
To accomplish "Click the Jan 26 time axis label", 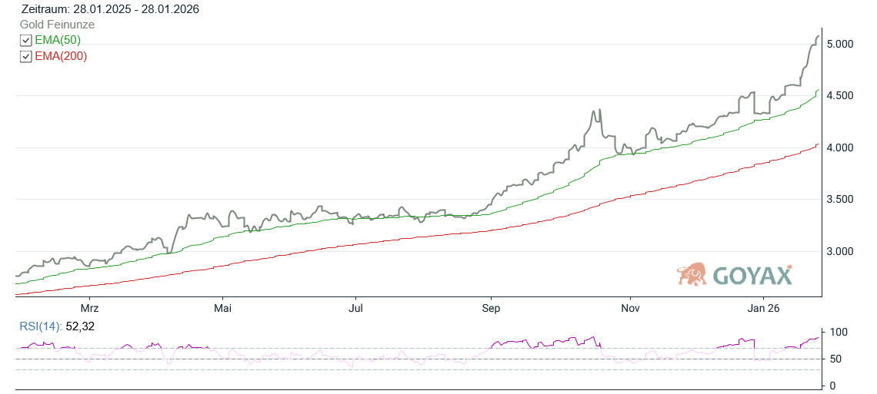I will 762,308.
